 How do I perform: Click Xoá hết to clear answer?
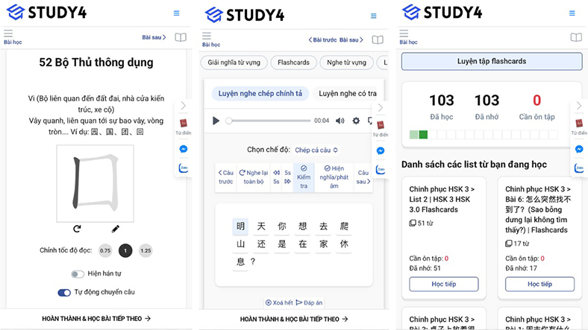(x=279, y=302)
